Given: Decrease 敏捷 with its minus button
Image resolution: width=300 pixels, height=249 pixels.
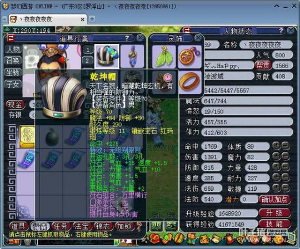Looking at the screenshot, I should pos(285,189).
